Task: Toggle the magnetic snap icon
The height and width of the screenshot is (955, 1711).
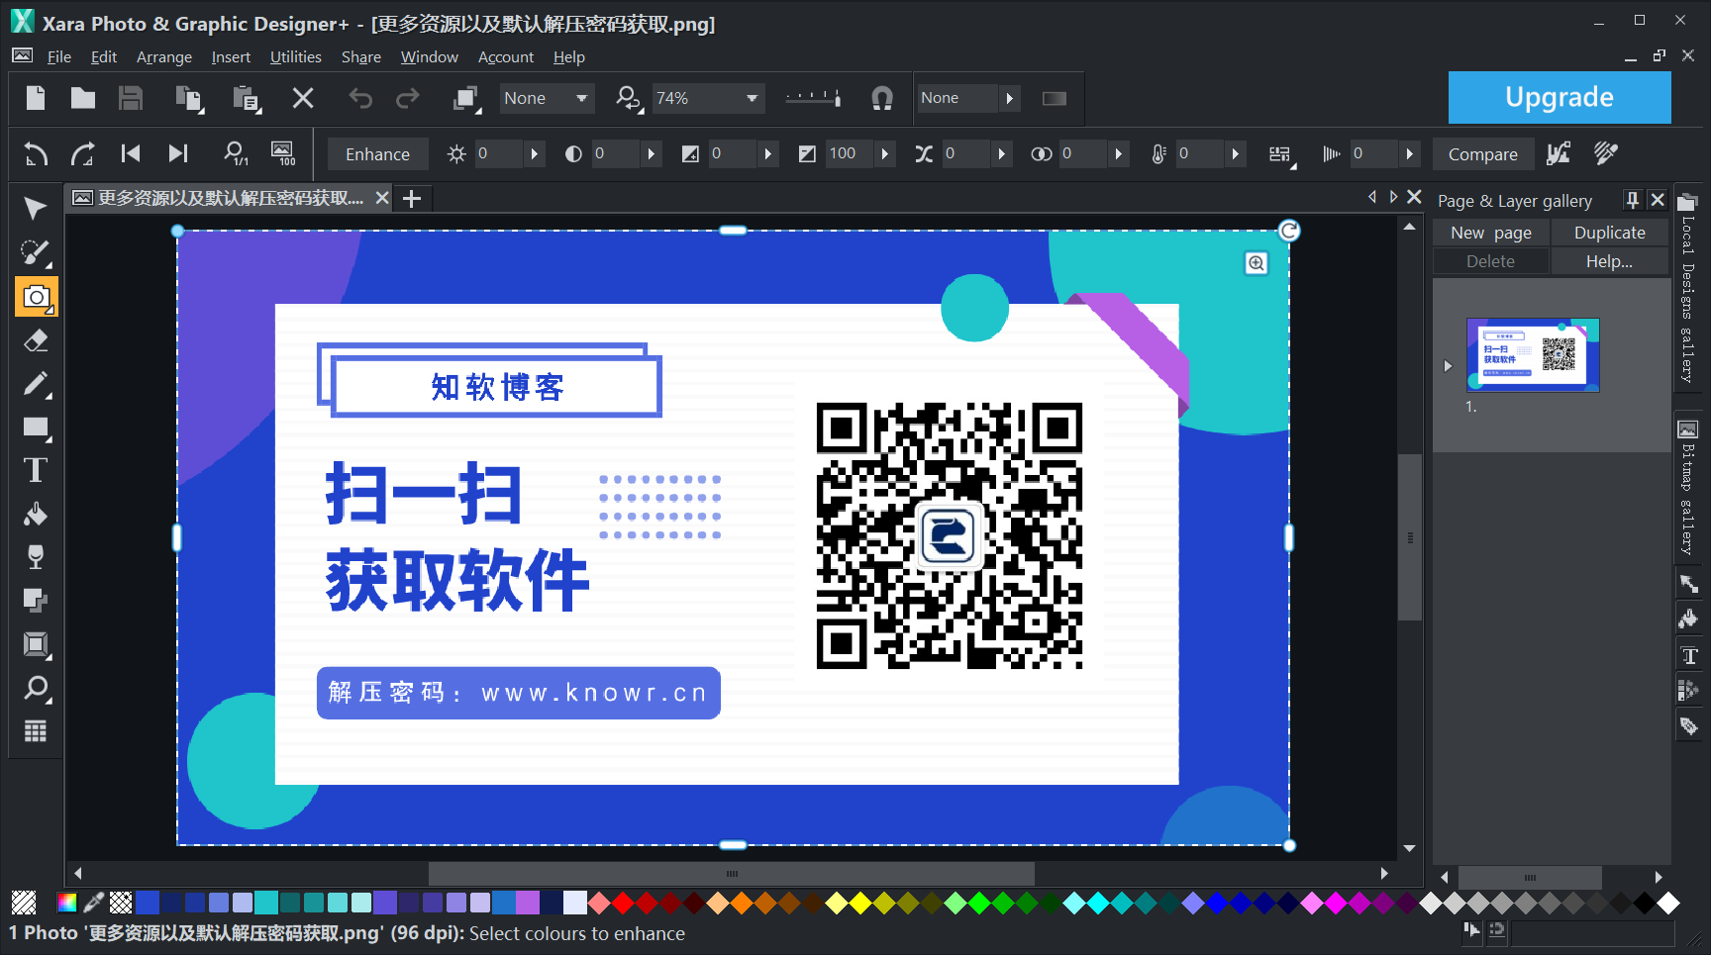Action: [882, 98]
